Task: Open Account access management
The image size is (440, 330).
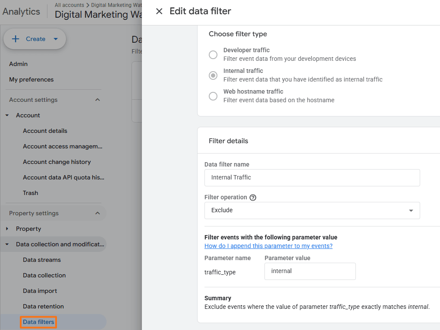Action: click(63, 146)
